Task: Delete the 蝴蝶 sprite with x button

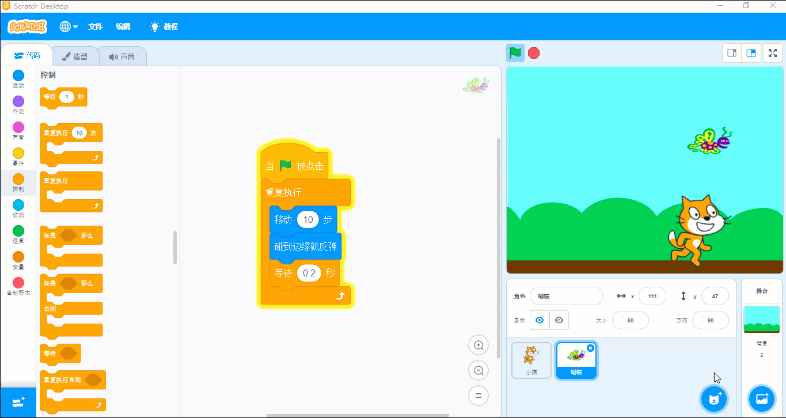Action: tap(590, 348)
